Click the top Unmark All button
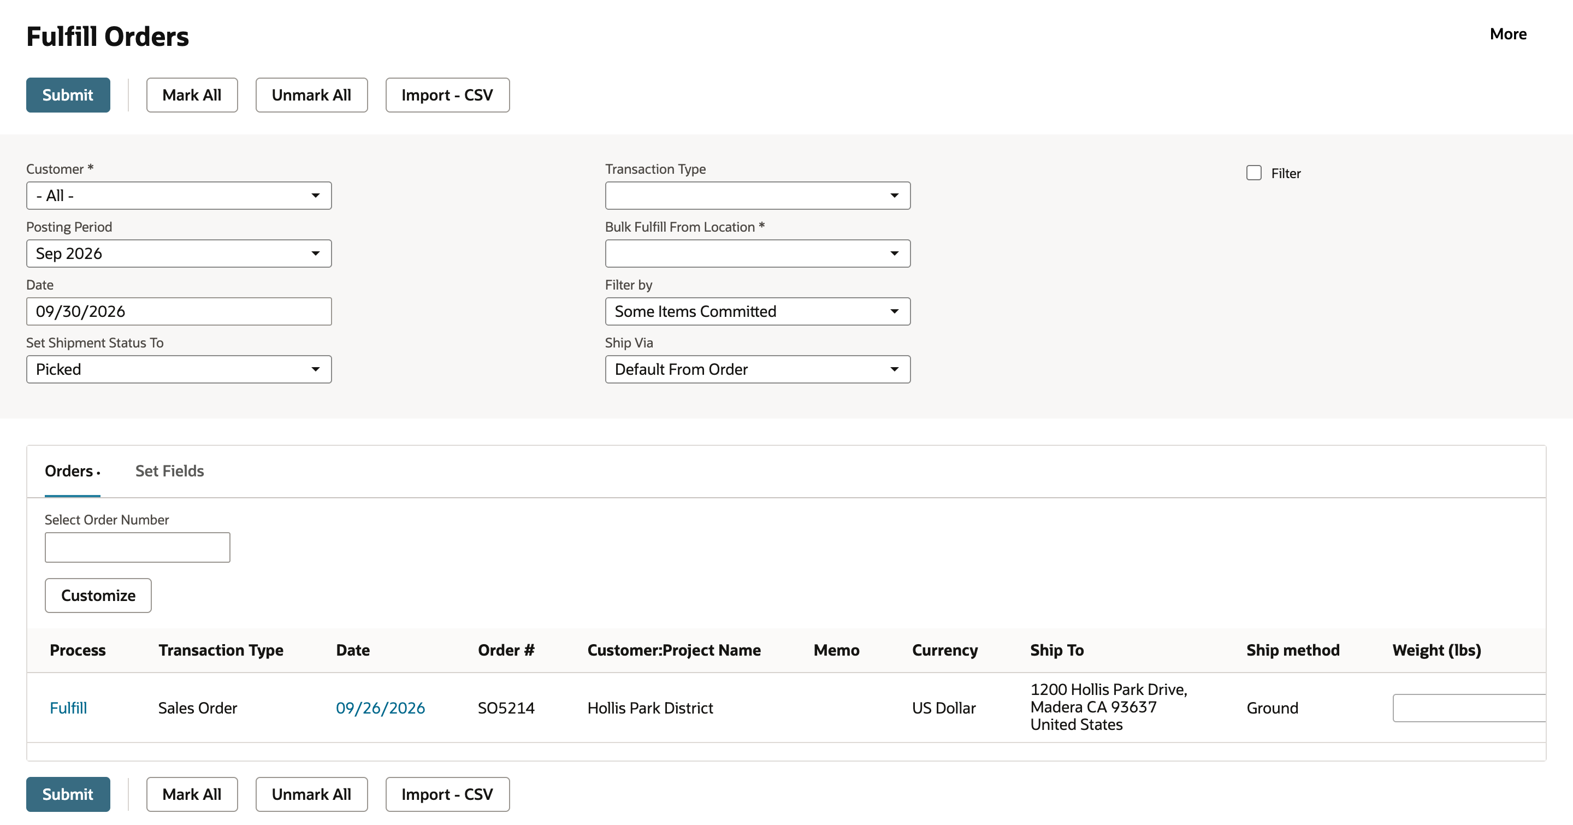The image size is (1573, 825). (x=311, y=95)
